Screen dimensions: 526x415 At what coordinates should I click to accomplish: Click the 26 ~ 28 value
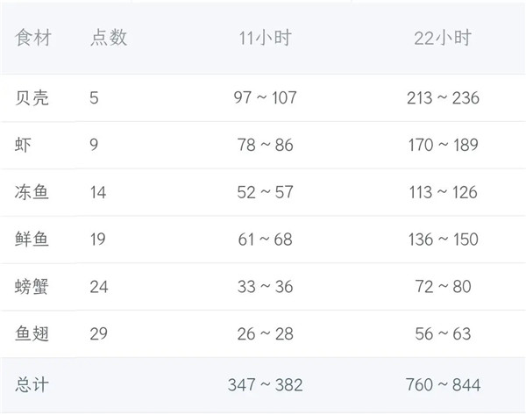[x=265, y=334]
